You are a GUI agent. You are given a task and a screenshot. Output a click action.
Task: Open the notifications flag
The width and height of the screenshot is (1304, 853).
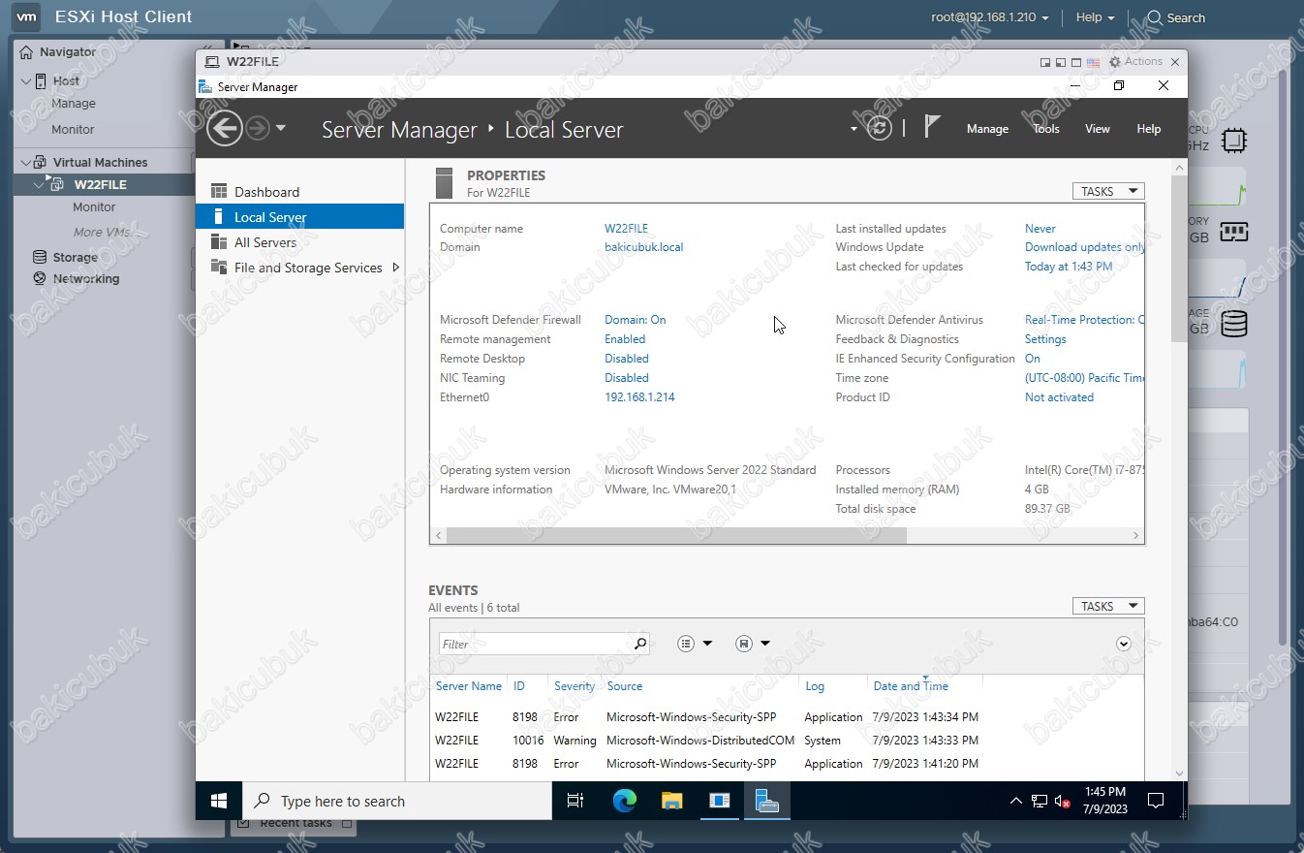(932, 126)
